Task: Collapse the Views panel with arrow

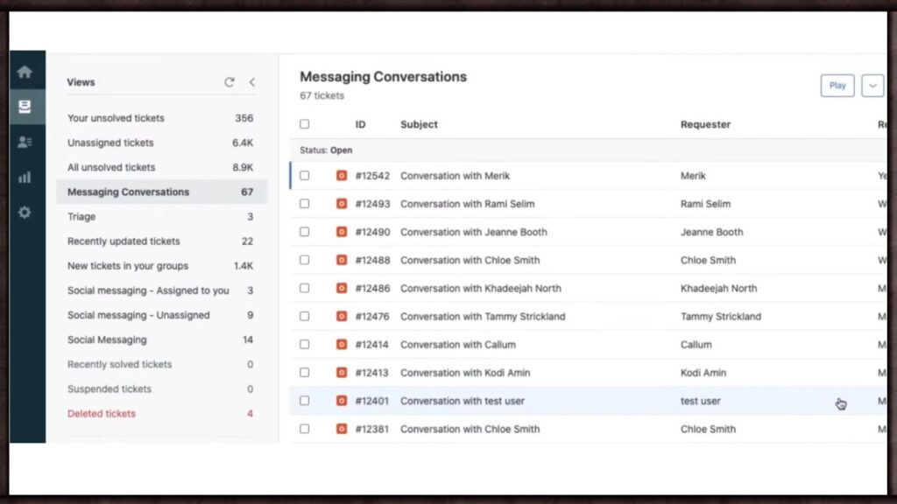Action: (x=252, y=82)
